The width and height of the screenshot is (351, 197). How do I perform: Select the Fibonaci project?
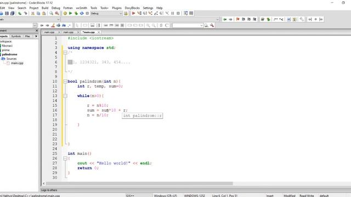pyautogui.click(x=7, y=46)
